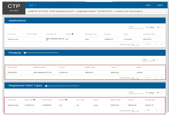Open items per page dropdown in Applications
The image size is (169, 115).
pos(135,44)
